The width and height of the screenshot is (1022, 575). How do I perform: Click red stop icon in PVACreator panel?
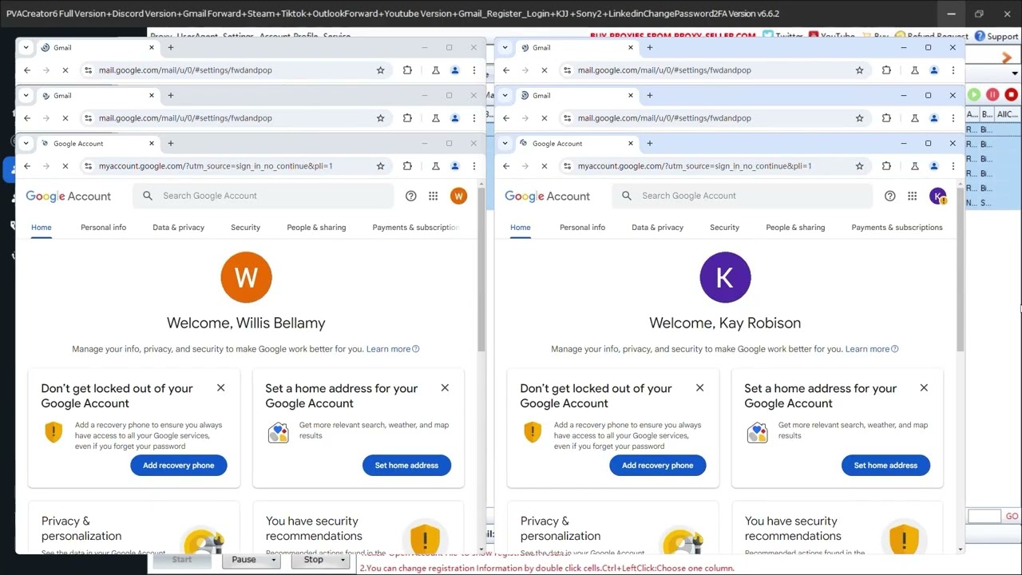tap(1011, 95)
